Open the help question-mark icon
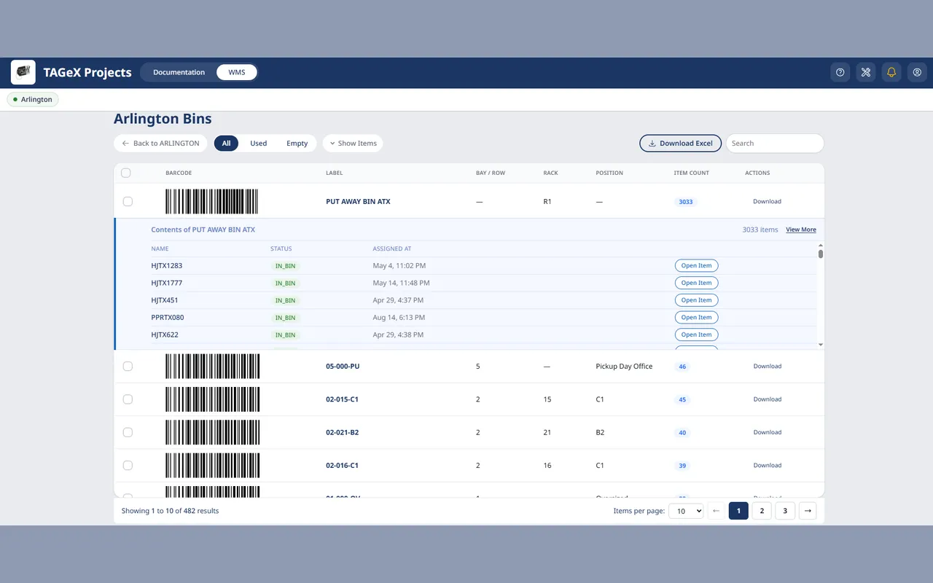 840,72
